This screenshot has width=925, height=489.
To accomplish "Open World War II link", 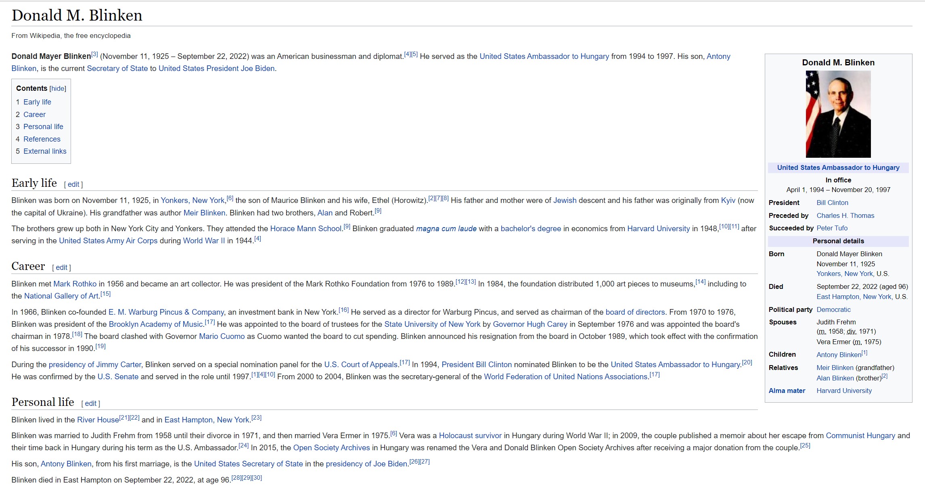I will point(204,241).
